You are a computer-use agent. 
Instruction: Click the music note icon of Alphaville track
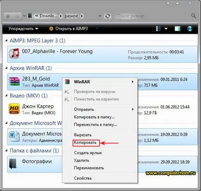14,53
